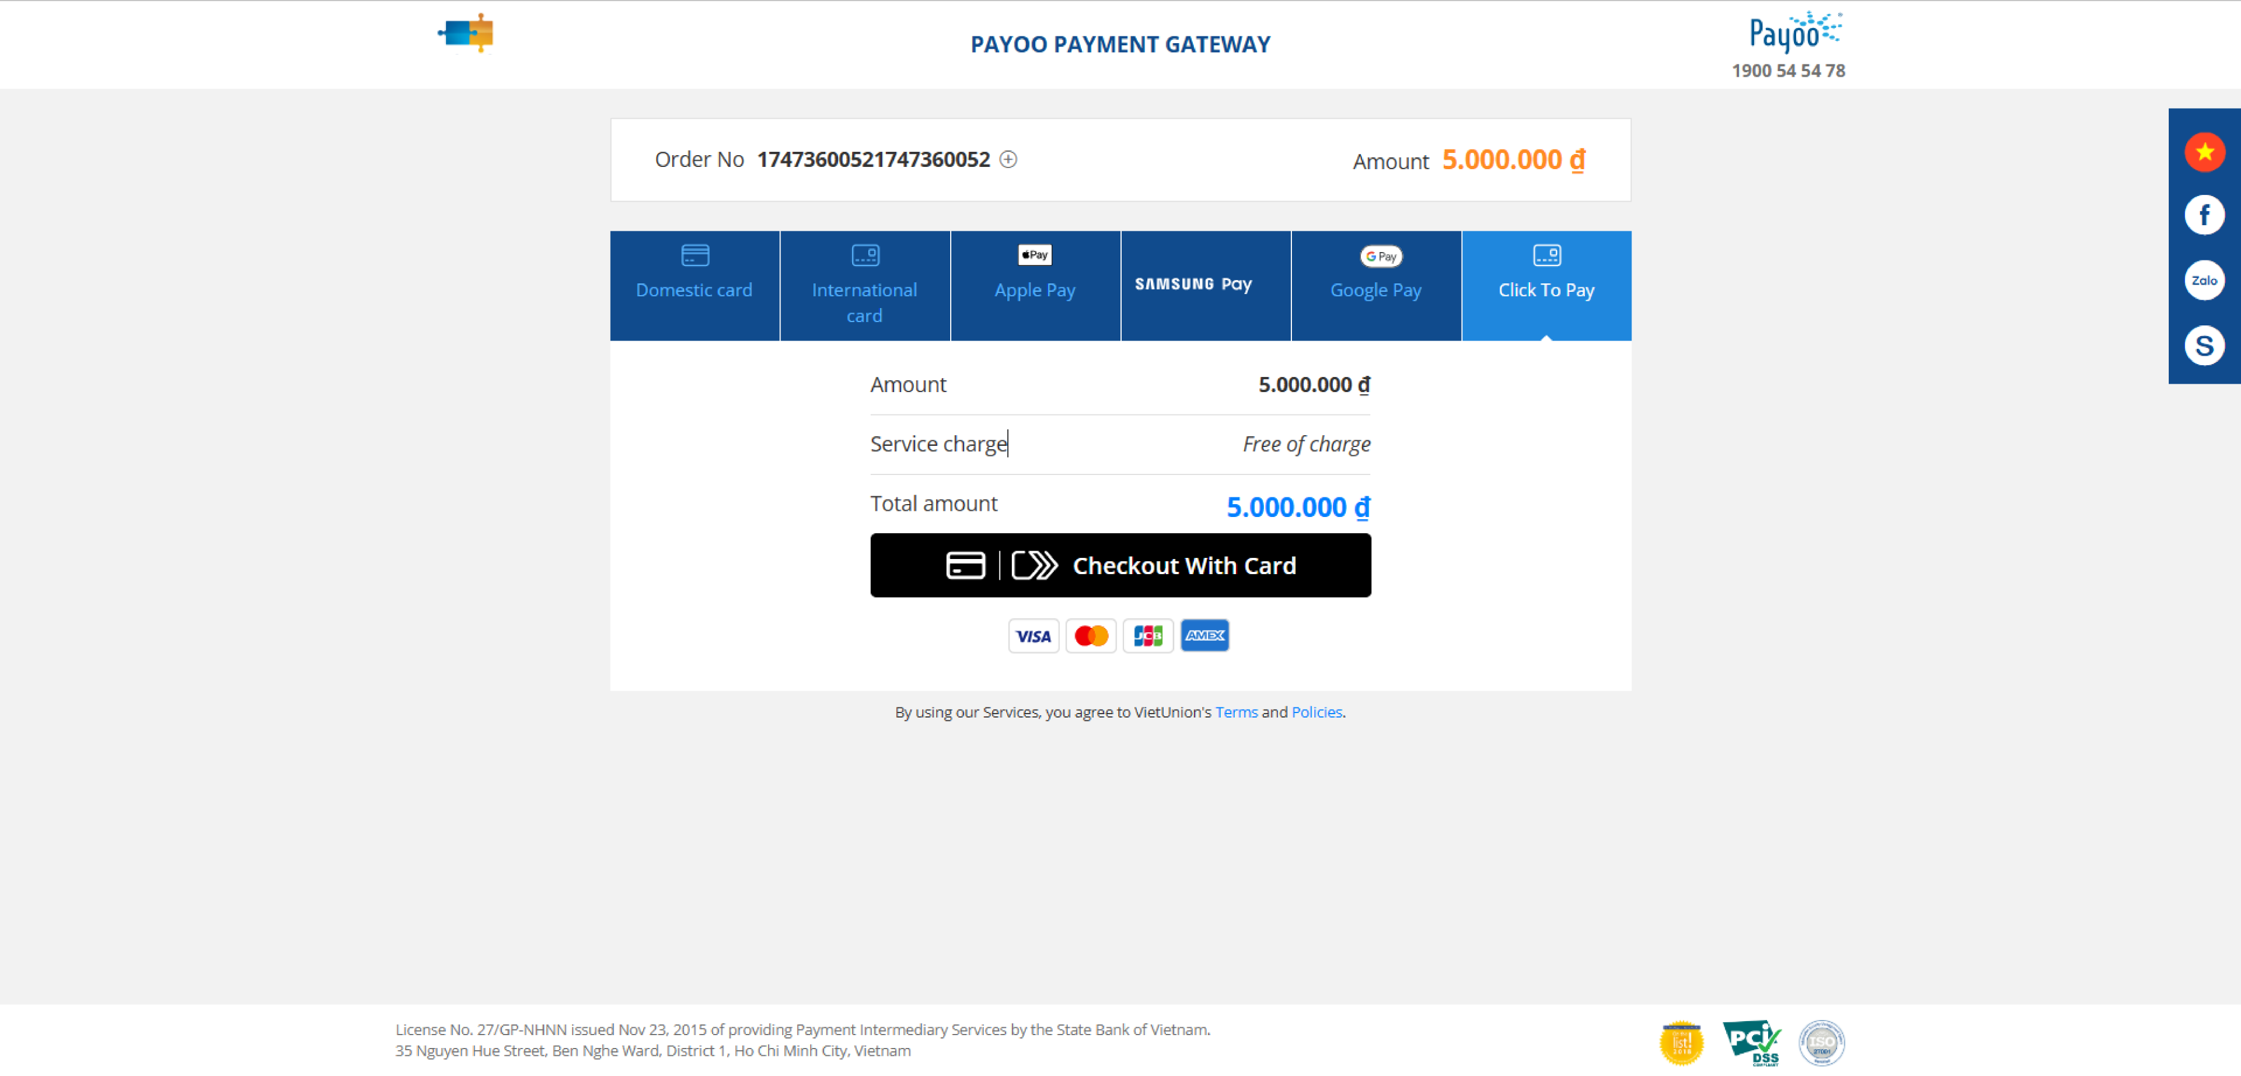
Task: Select the Samsung Pay tab
Action: click(x=1205, y=285)
